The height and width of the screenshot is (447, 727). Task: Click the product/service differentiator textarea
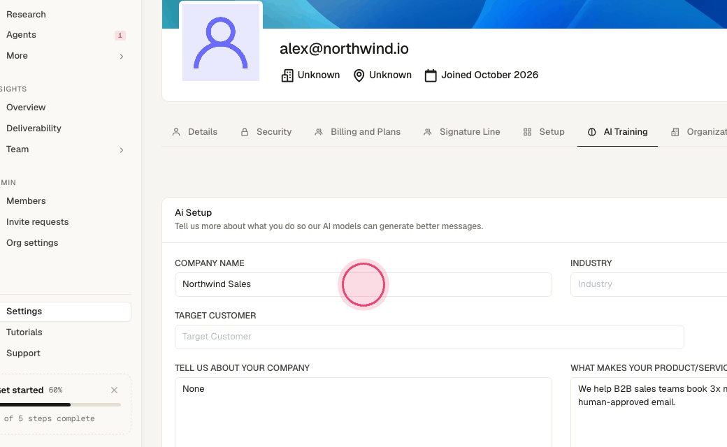click(649, 412)
